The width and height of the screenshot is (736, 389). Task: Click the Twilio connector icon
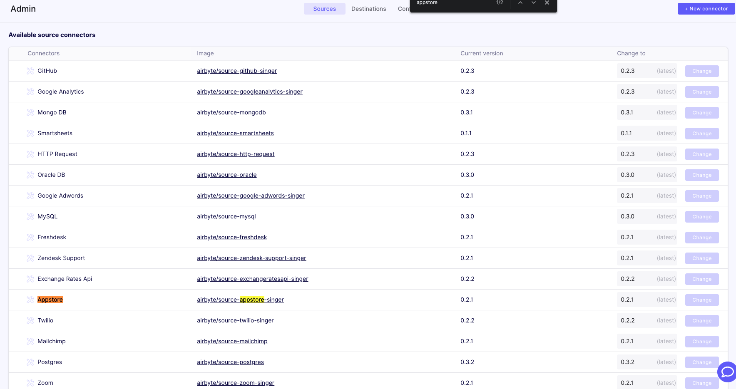[30, 320]
